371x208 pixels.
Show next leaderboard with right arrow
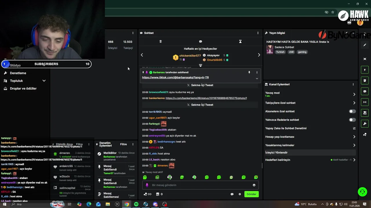coord(259,55)
